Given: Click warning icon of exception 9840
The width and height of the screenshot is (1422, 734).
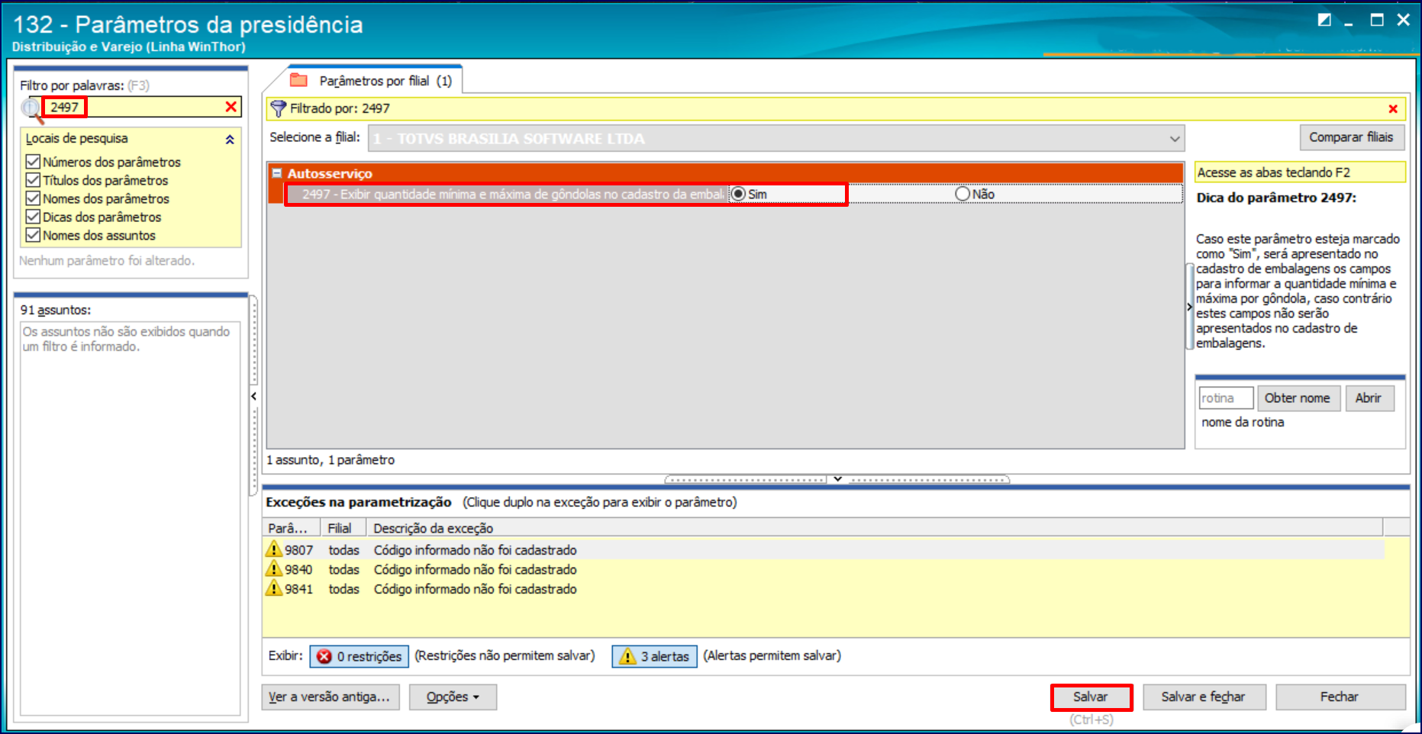Looking at the screenshot, I should click(274, 569).
